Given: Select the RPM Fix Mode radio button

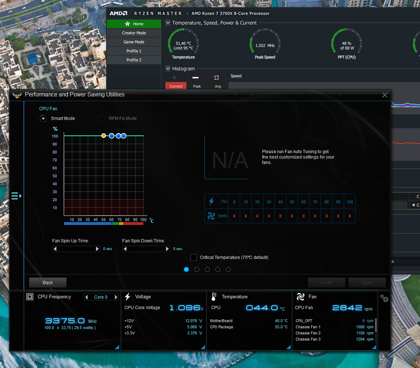Looking at the screenshot, I should (101, 118).
